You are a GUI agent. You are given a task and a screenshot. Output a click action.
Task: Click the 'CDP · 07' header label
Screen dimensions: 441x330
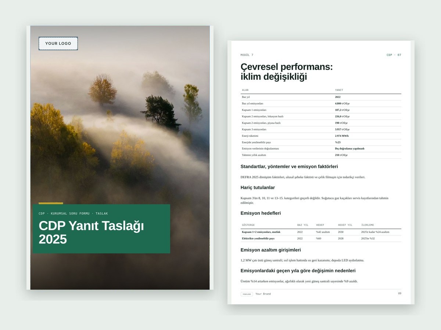(394, 55)
